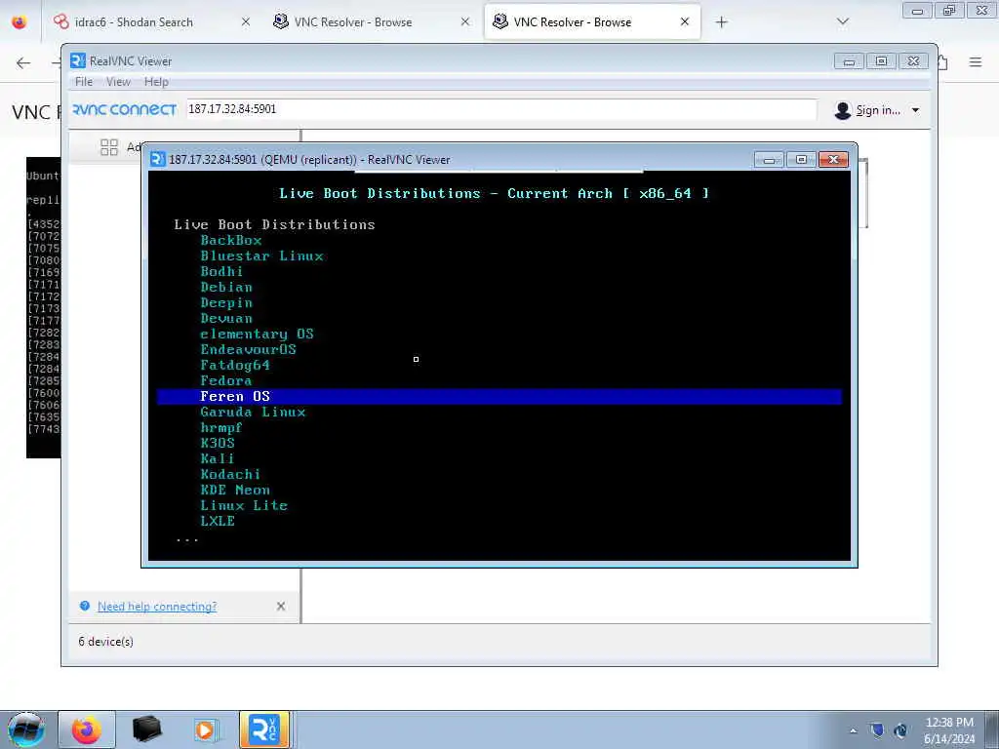The image size is (999, 749).
Task: Click the Live Boot Distributions heading
Action: [x=274, y=224]
